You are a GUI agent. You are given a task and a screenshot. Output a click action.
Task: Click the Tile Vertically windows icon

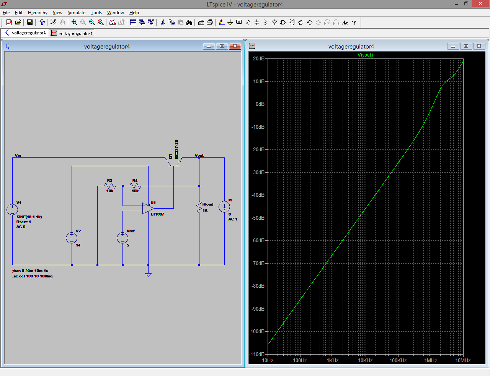click(142, 23)
